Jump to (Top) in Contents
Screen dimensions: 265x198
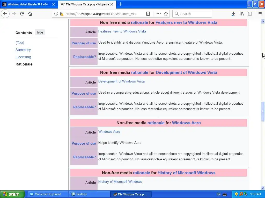point(20,43)
